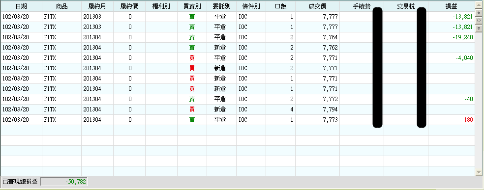484x190 pixels.
Task: Select the 7,772 trade price cell
Action: [317, 99]
